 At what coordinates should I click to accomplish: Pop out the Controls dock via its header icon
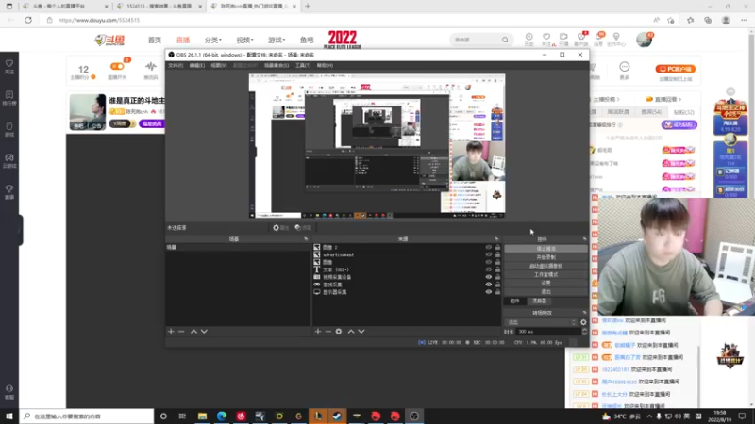click(584, 239)
